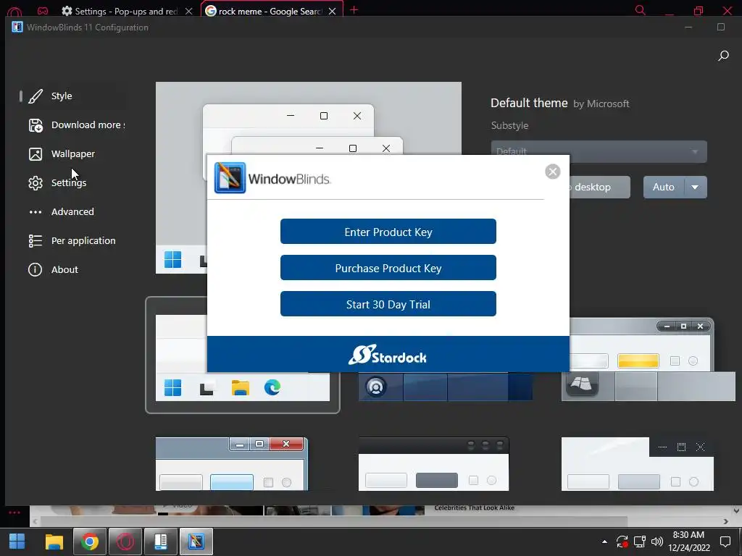Select the Aero style with red close
The width and height of the screenshot is (742, 556).
tap(232, 464)
